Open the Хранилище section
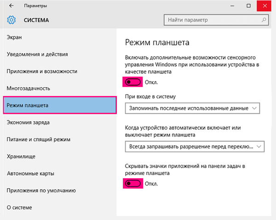The height and width of the screenshot is (220, 276). (x=21, y=157)
